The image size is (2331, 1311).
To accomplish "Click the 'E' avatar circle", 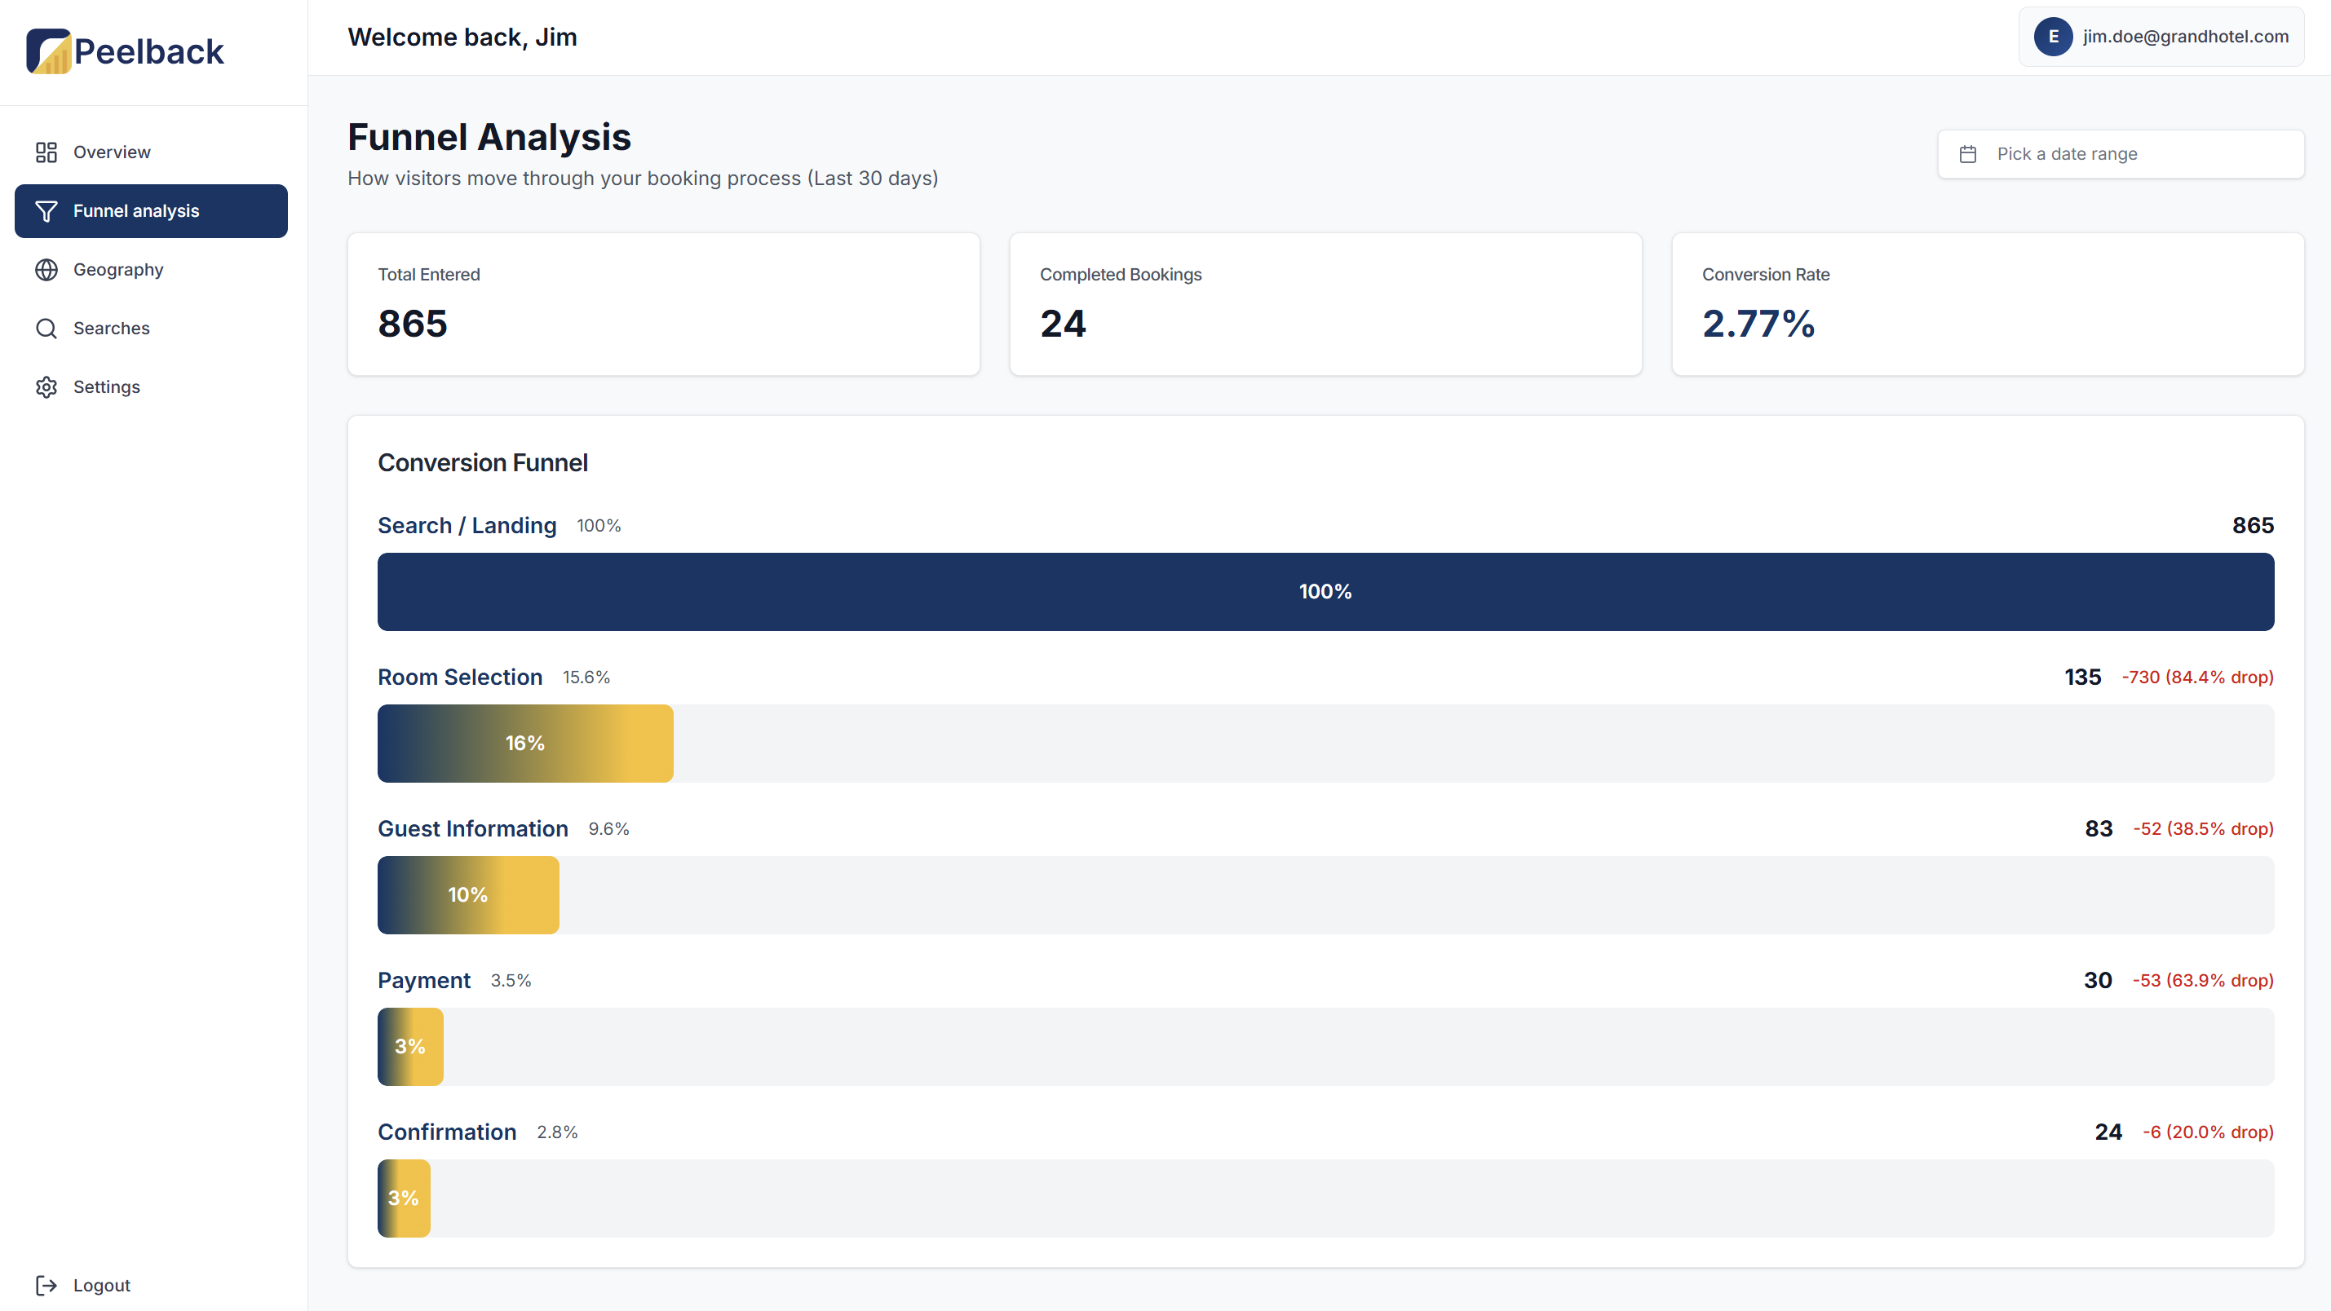I will point(2052,36).
